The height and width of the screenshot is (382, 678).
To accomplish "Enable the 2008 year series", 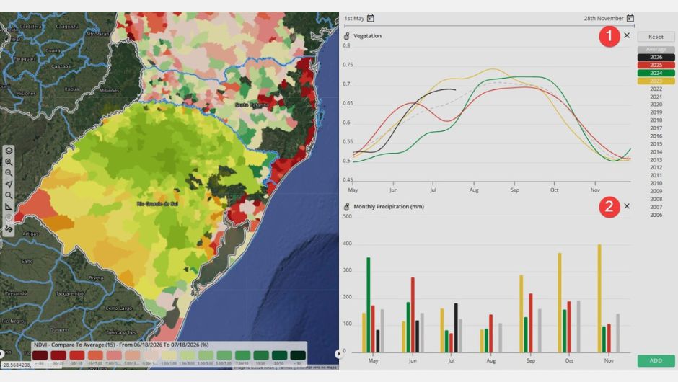I will click(x=656, y=199).
